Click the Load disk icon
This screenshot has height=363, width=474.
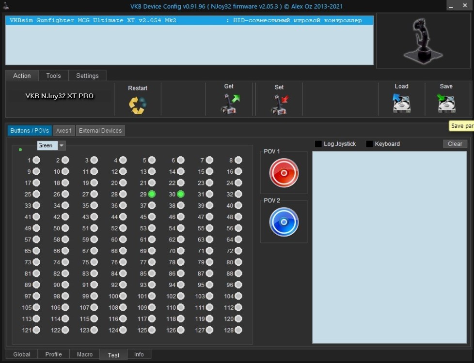[x=402, y=104]
